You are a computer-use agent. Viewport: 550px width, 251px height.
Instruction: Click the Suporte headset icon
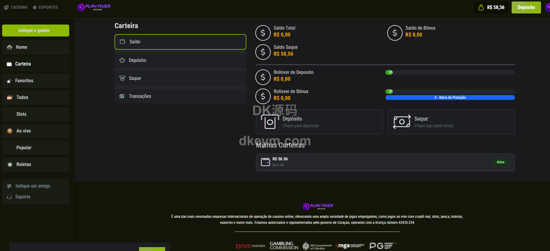click(9, 197)
